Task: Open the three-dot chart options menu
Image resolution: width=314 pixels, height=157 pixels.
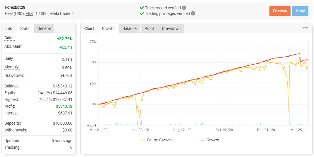Action: pyautogui.click(x=305, y=28)
